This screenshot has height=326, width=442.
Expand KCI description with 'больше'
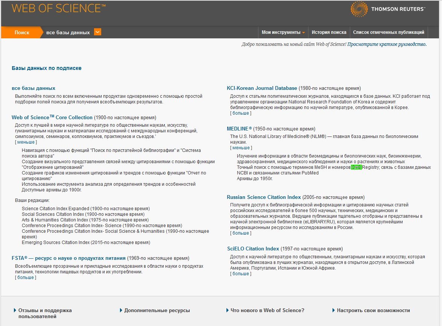coord(241,113)
